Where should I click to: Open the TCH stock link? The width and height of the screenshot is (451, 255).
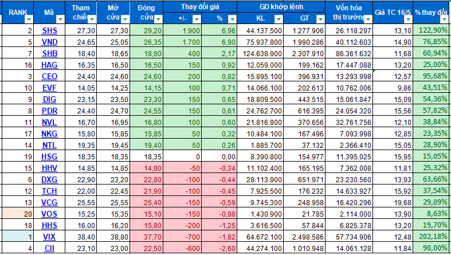click(x=49, y=191)
